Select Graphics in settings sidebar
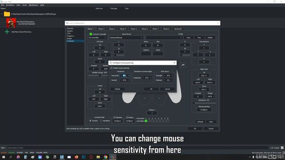 click(70, 36)
